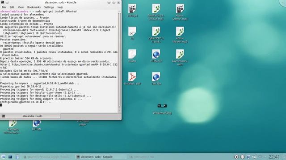Select the Windows R.png desktop image
The width and height of the screenshot is (286, 160).
pyautogui.click(x=162, y=109)
